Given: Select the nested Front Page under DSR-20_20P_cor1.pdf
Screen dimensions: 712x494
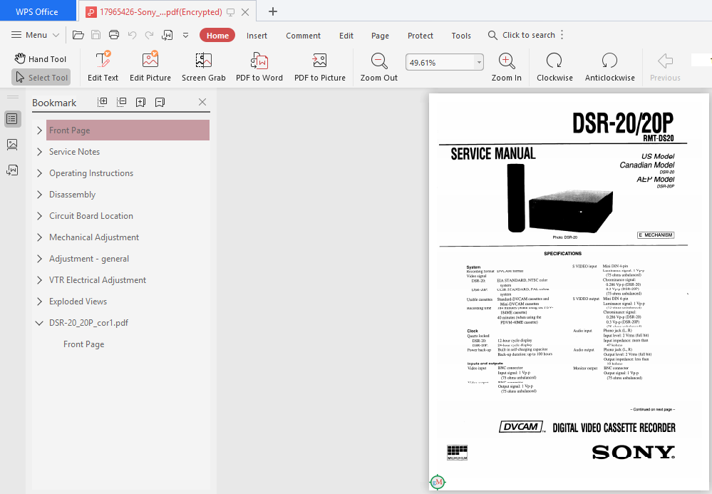Looking at the screenshot, I should (84, 344).
